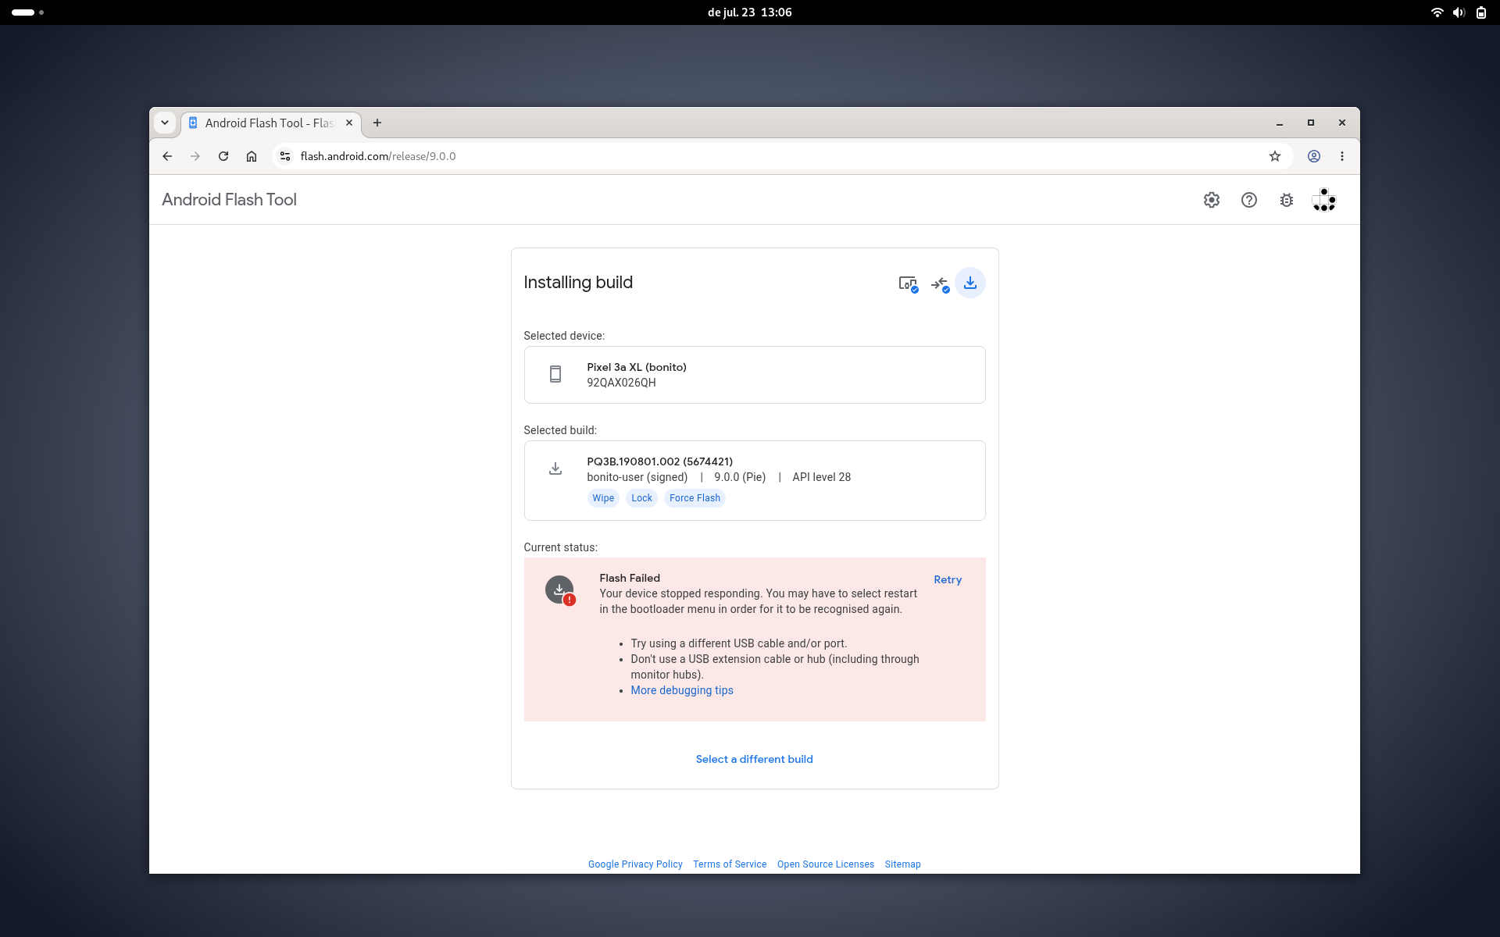Open the Chrome profile menu
1500x937 pixels.
1314,156
